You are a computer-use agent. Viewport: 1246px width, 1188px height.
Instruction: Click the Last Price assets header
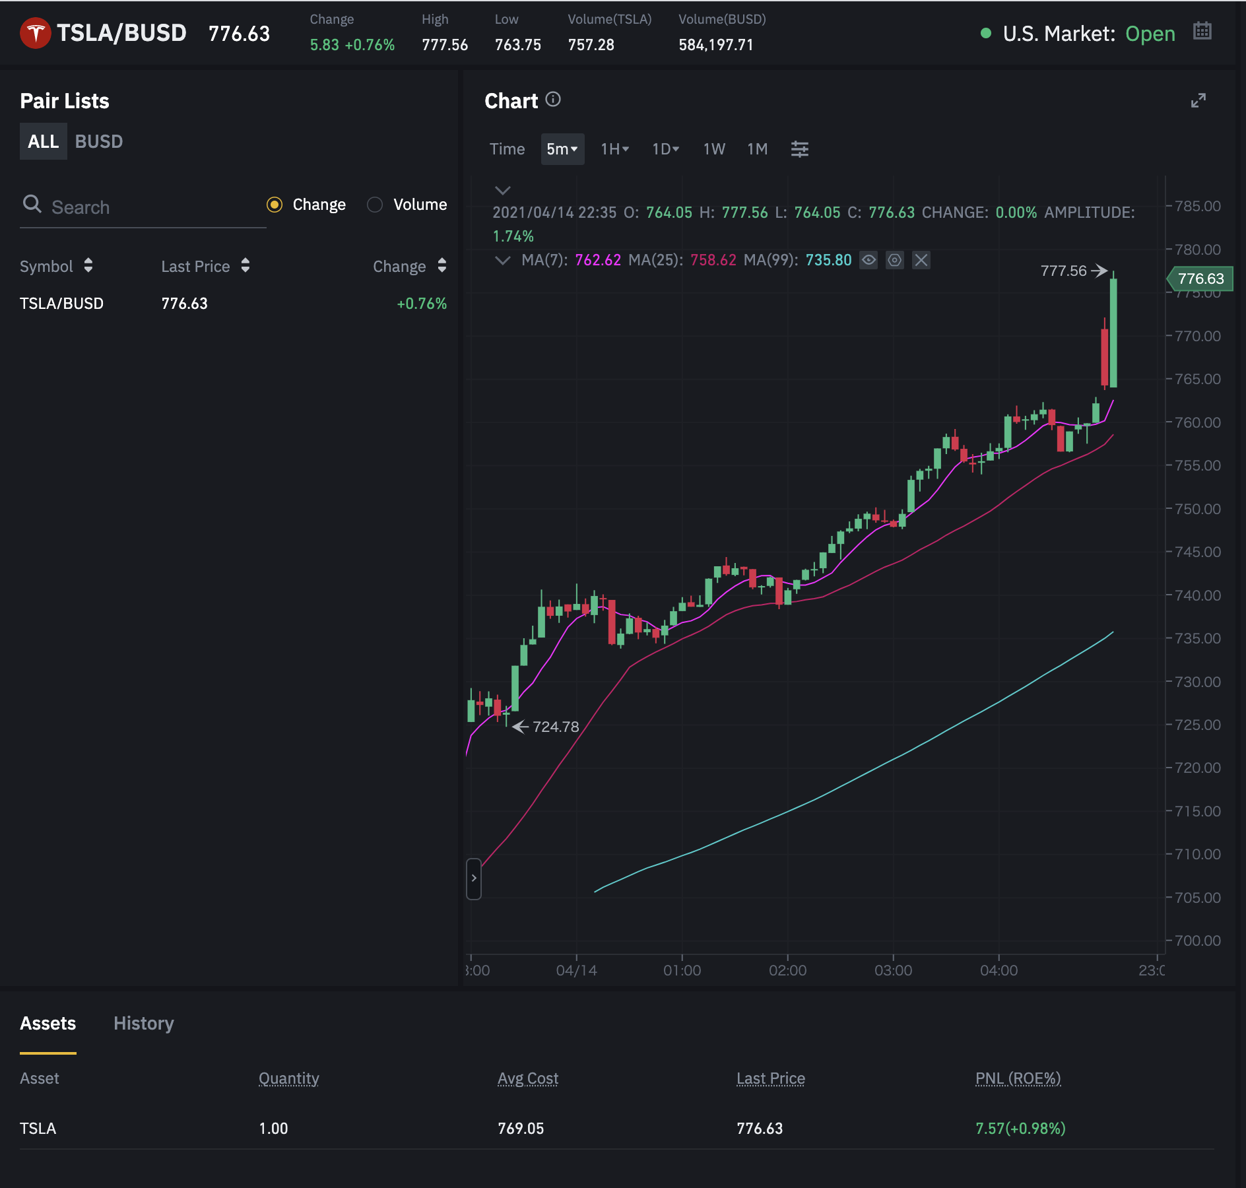tap(771, 1078)
